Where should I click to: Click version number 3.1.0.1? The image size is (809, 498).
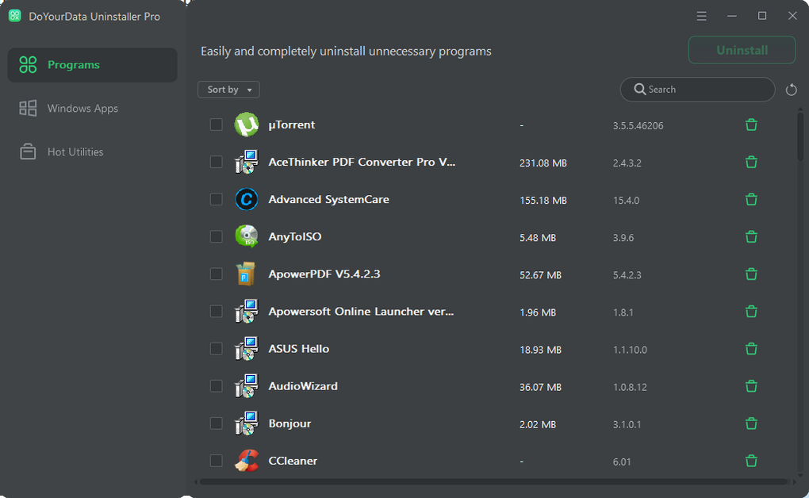(627, 425)
